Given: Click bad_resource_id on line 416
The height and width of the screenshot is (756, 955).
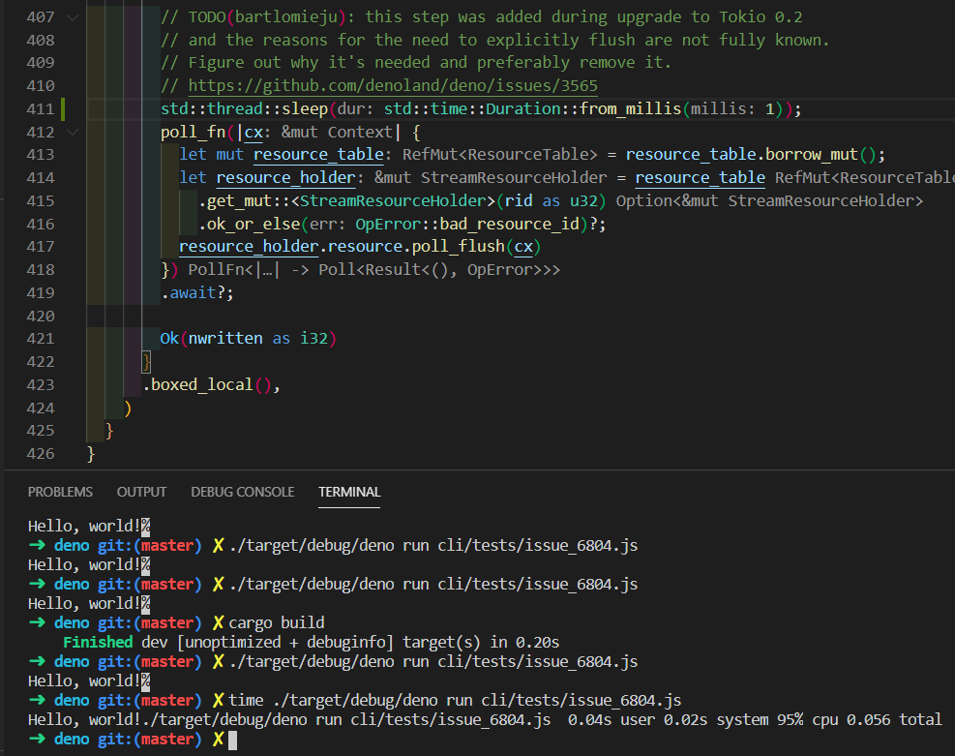Looking at the screenshot, I should 509,225.
